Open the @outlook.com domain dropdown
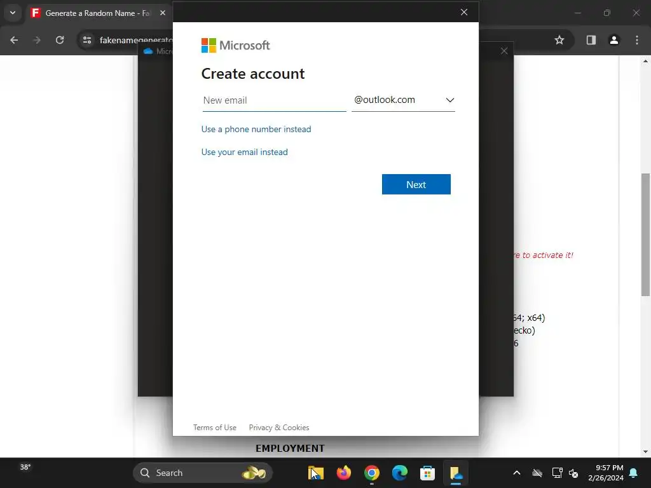The width and height of the screenshot is (651, 488). (x=403, y=100)
